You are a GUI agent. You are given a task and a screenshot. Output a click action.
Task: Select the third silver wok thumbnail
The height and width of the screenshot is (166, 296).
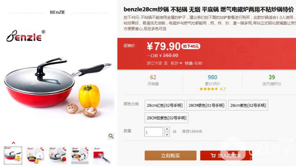pos(57,155)
